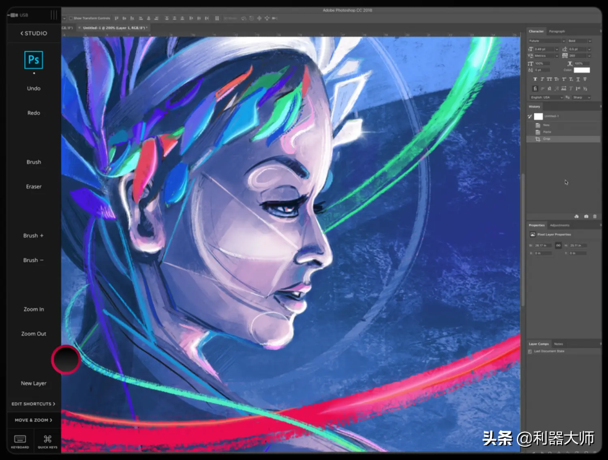Switch to the Notes tab
Screen dimensions: 608x460
click(x=559, y=344)
